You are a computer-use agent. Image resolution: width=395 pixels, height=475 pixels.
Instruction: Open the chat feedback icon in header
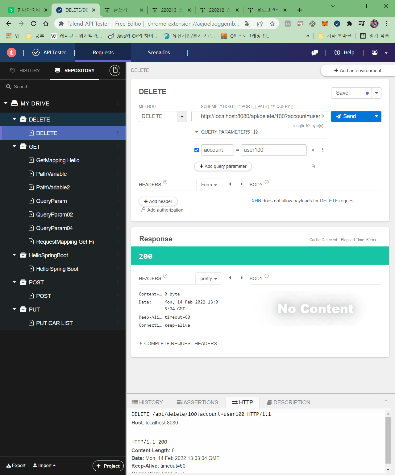click(315, 53)
